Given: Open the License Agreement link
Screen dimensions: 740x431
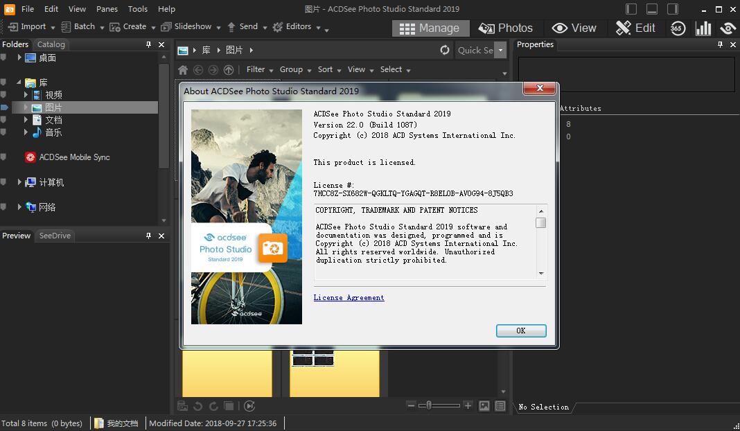Looking at the screenshot, I should point(349,297).
